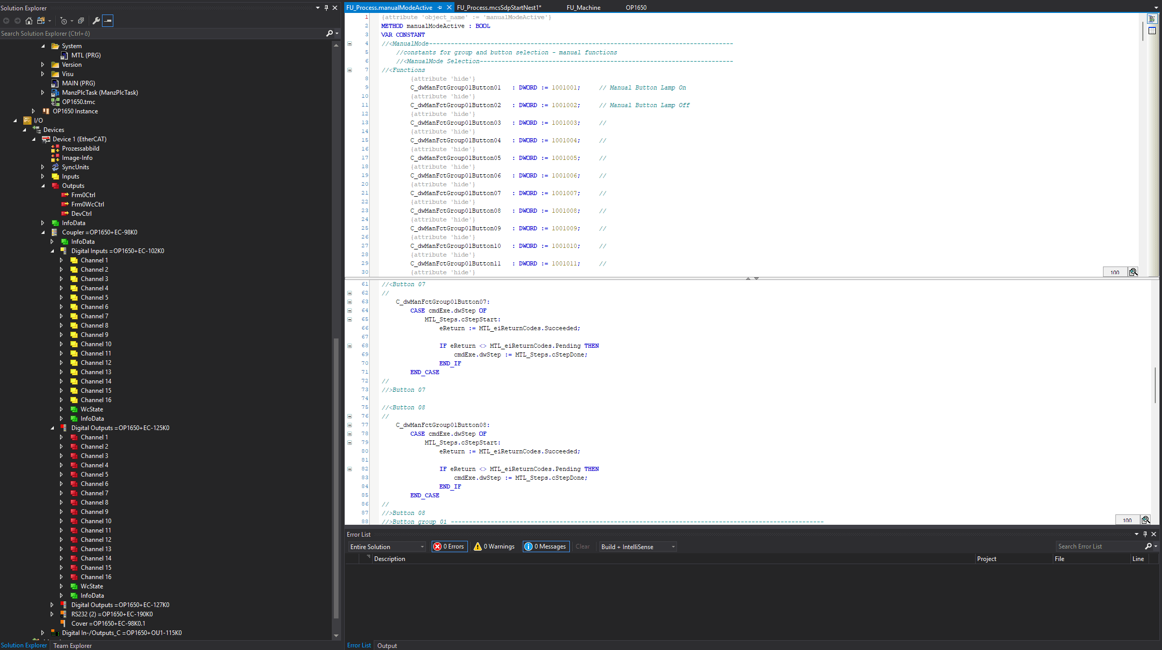Image resolution: width=1162 pixels, height=650 pixels.
Task: Click the solution and folder view switch icon
Action: pyautogui.click(x=41, y=21)
